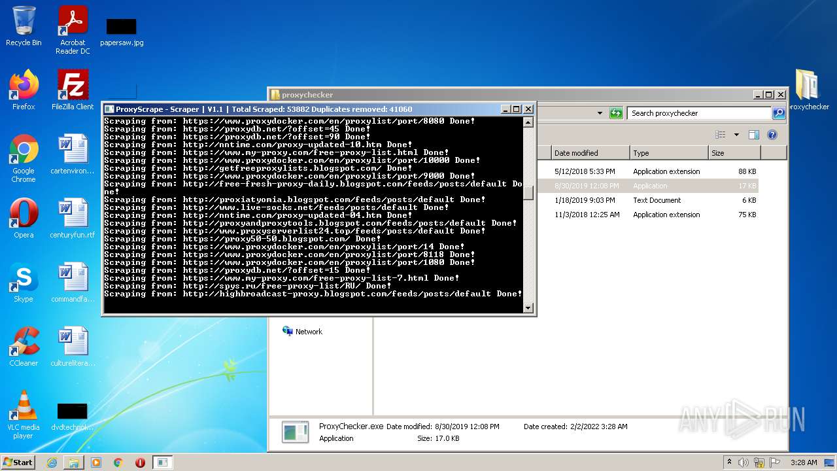Viewport: 837px width, 471px height.
Task: Change the view layout icon in Explorer
Action: point(721,135)
